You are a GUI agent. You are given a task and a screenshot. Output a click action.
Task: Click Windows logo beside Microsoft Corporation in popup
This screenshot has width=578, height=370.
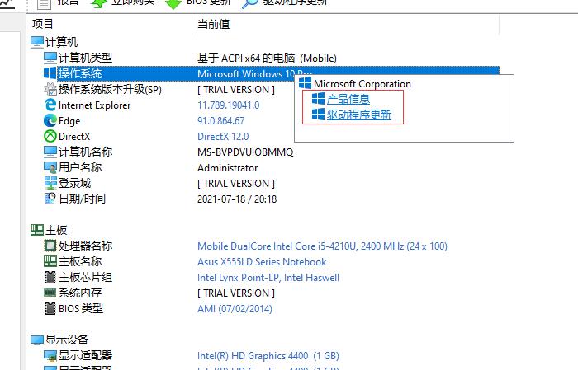pyautogui.click(x=305, y=83)
